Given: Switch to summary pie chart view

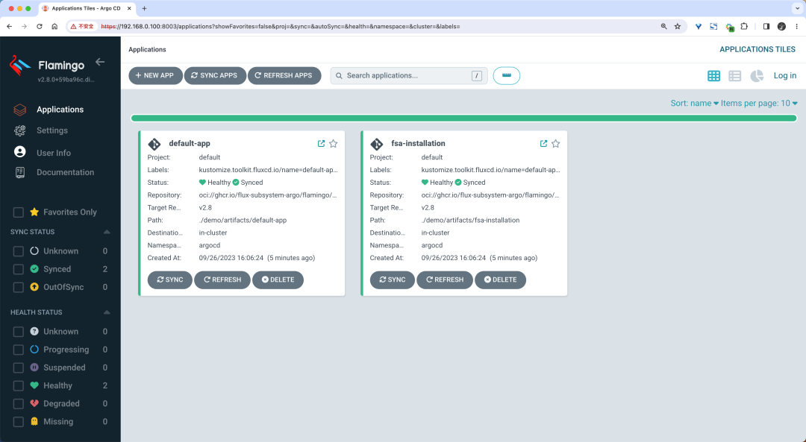Looking at the screenshot, I should tap(757, 76).
